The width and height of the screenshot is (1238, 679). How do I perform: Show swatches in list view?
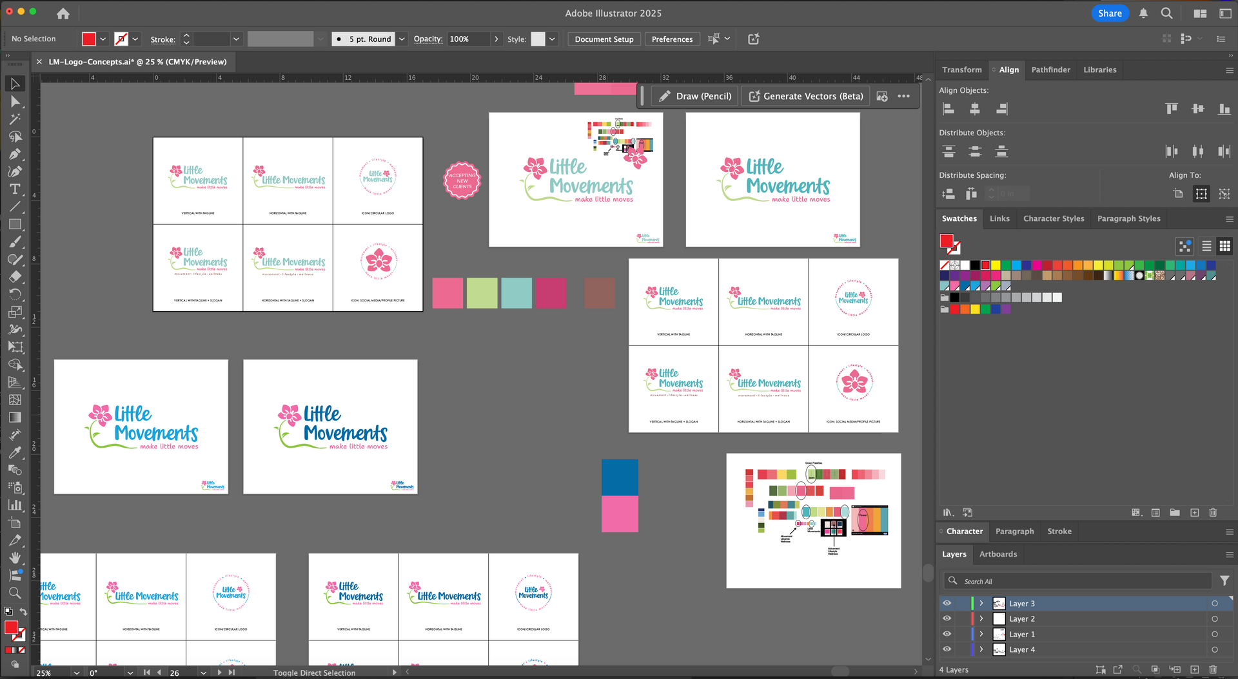pyautogui.click(x=1206, y=246)
